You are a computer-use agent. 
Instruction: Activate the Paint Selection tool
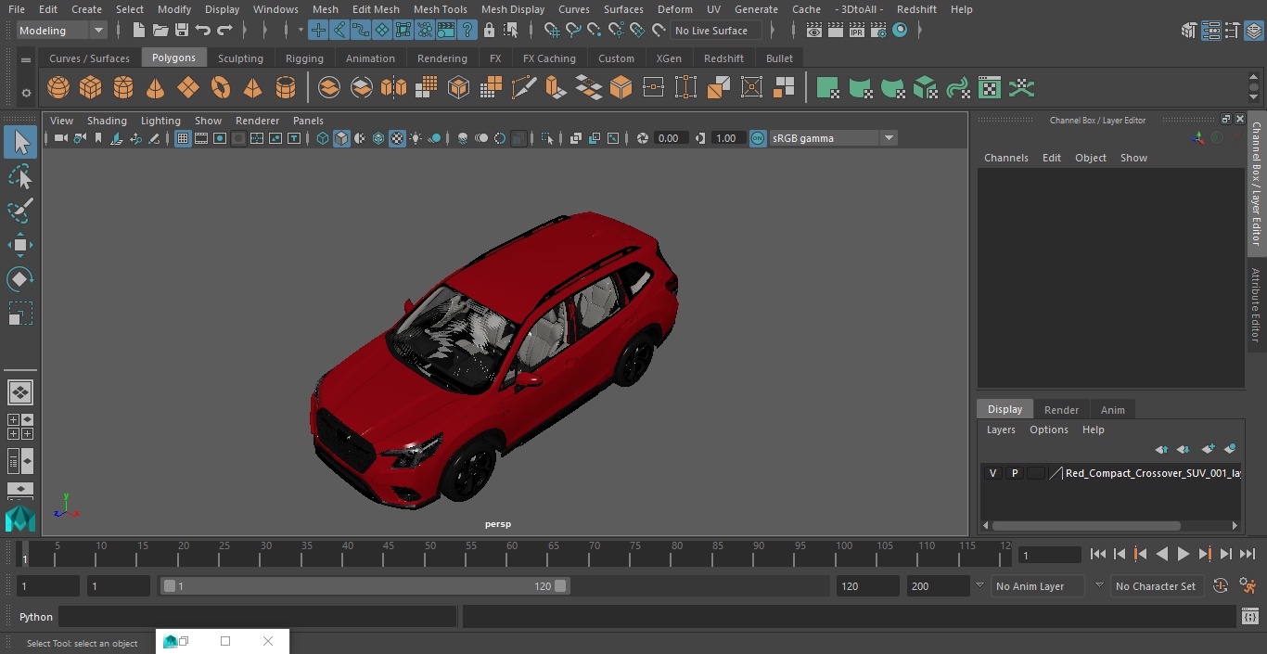coord(20,211)
